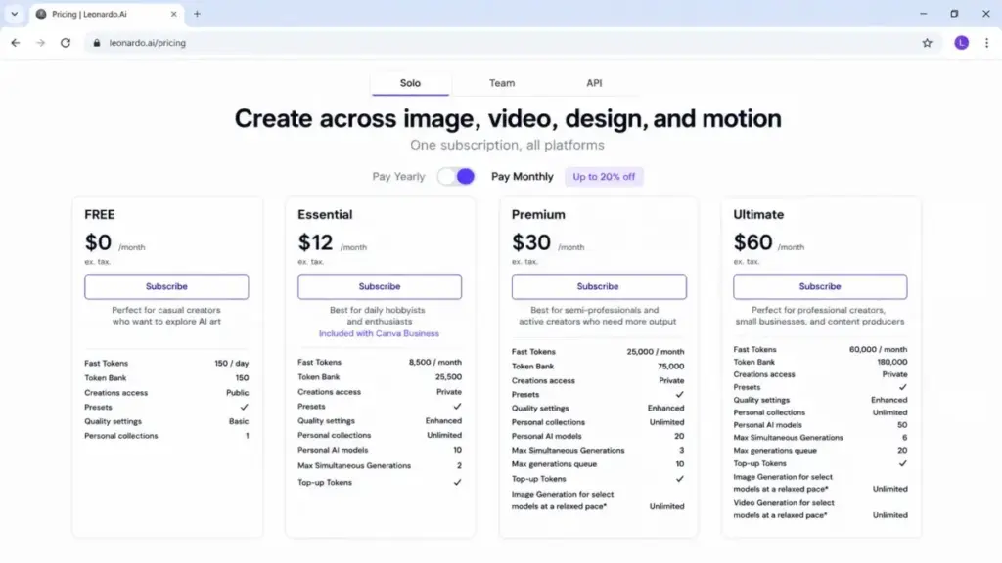Subscribe to the FREE plan
Screen dimensions: 1002x563
tap(166, 286)
